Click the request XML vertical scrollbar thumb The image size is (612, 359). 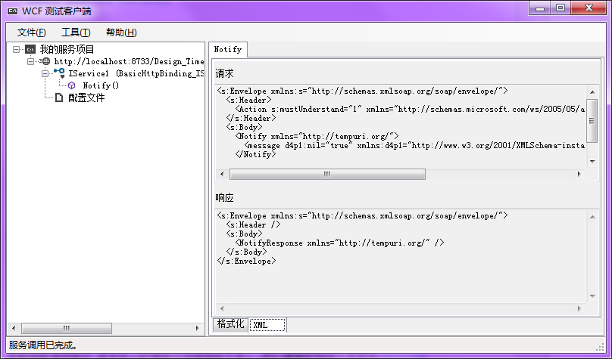point(592,121)
